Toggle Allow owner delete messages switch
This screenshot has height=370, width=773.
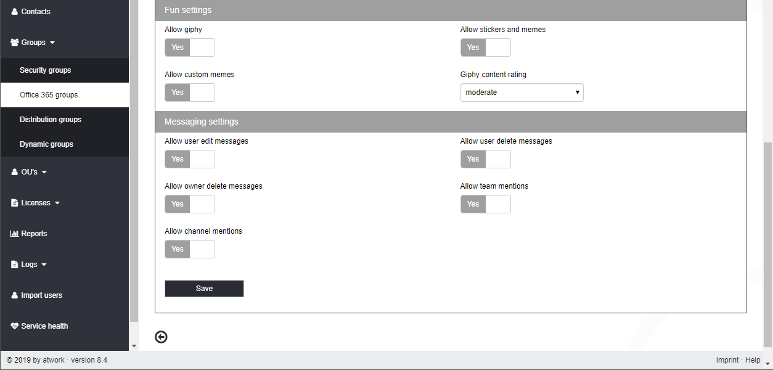pos(190,204)
